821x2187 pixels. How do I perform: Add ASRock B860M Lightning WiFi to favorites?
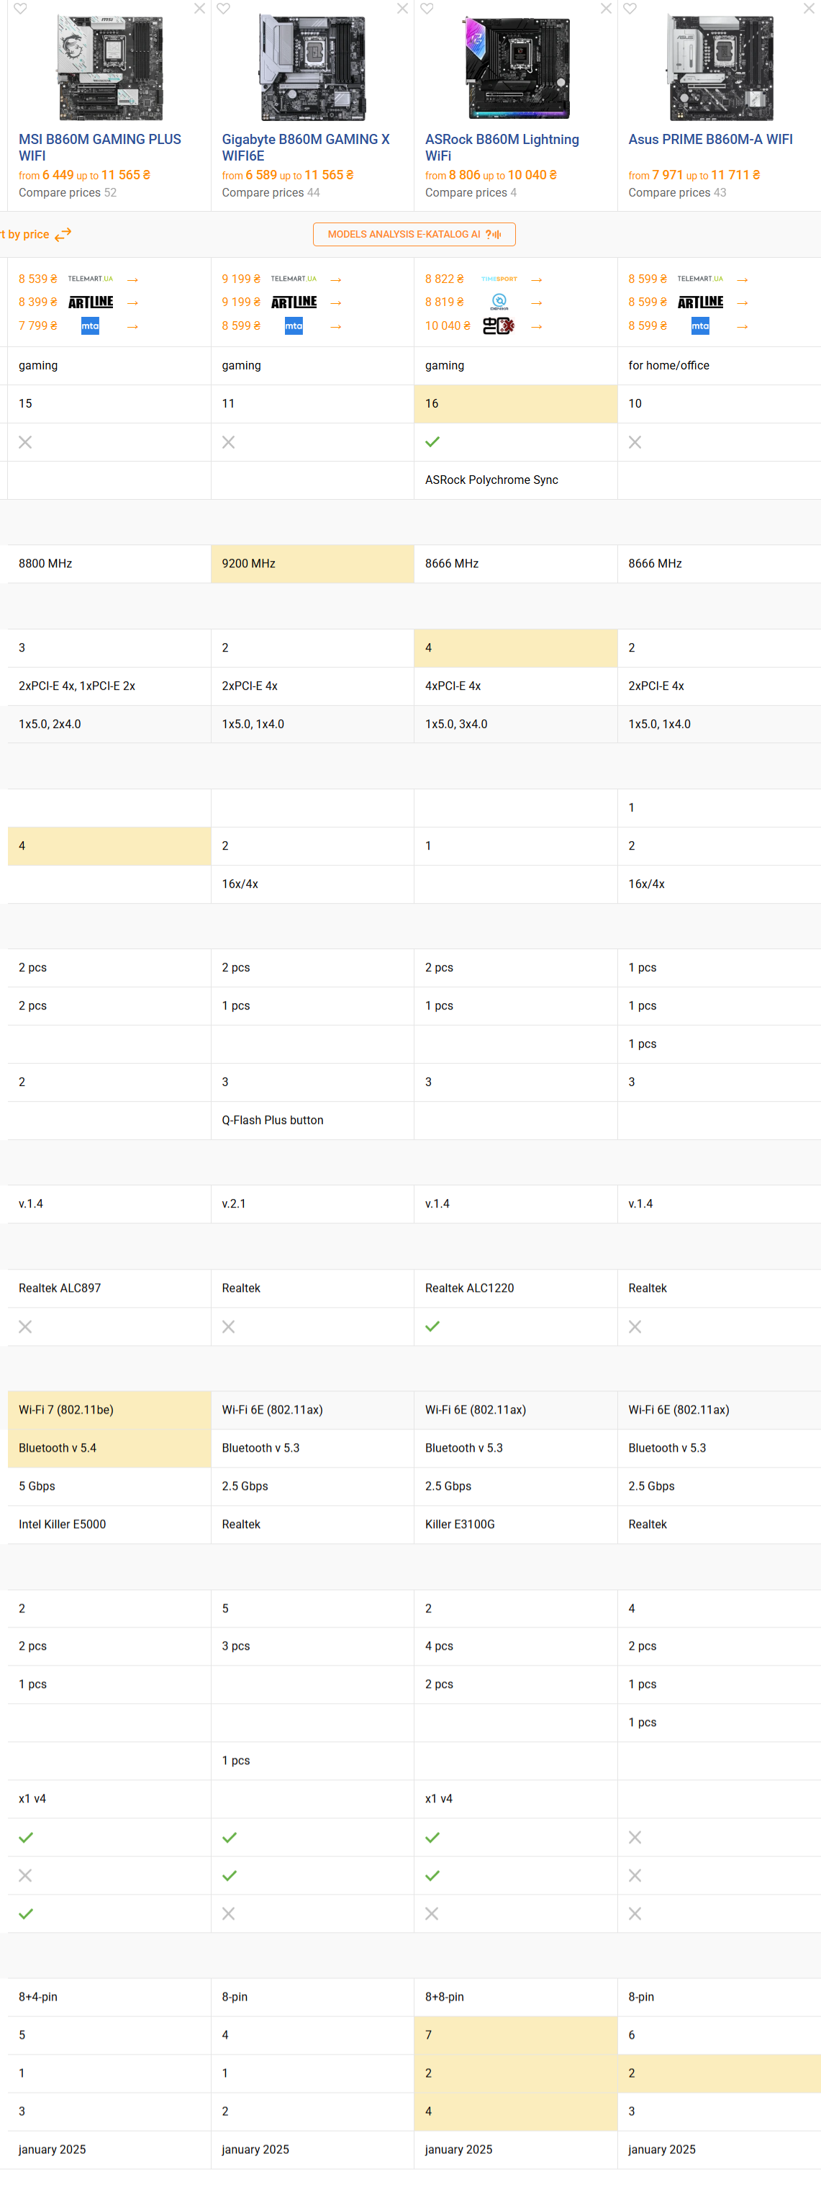click(x=427, y=9)
